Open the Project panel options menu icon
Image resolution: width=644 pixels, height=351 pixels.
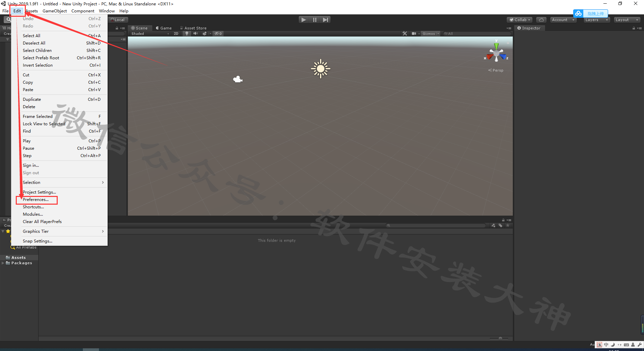(509, 220)
